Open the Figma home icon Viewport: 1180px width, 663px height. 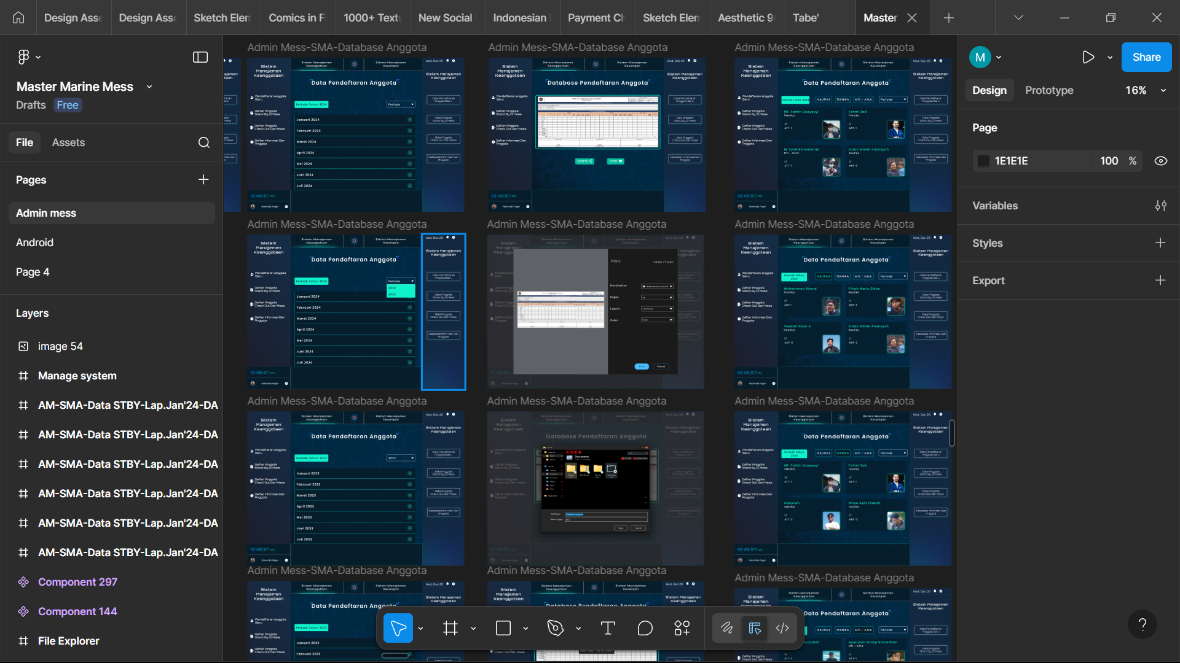(x=18, y=18)
